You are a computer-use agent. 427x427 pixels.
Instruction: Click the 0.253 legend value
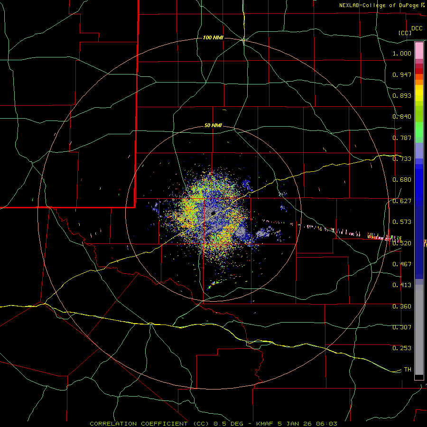tap(402, 348)
